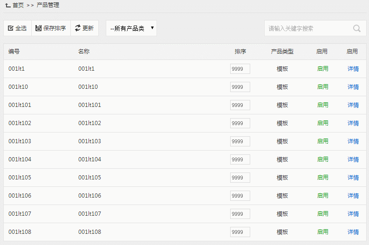Toggle 启用 status for product 001lt103
369x245 pixels.
coord(322,141)
